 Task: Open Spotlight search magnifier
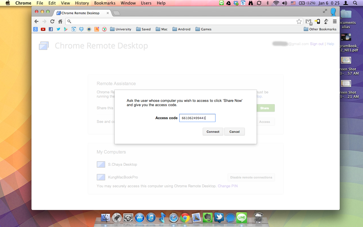pyautogui.click(x=355, y=3)
